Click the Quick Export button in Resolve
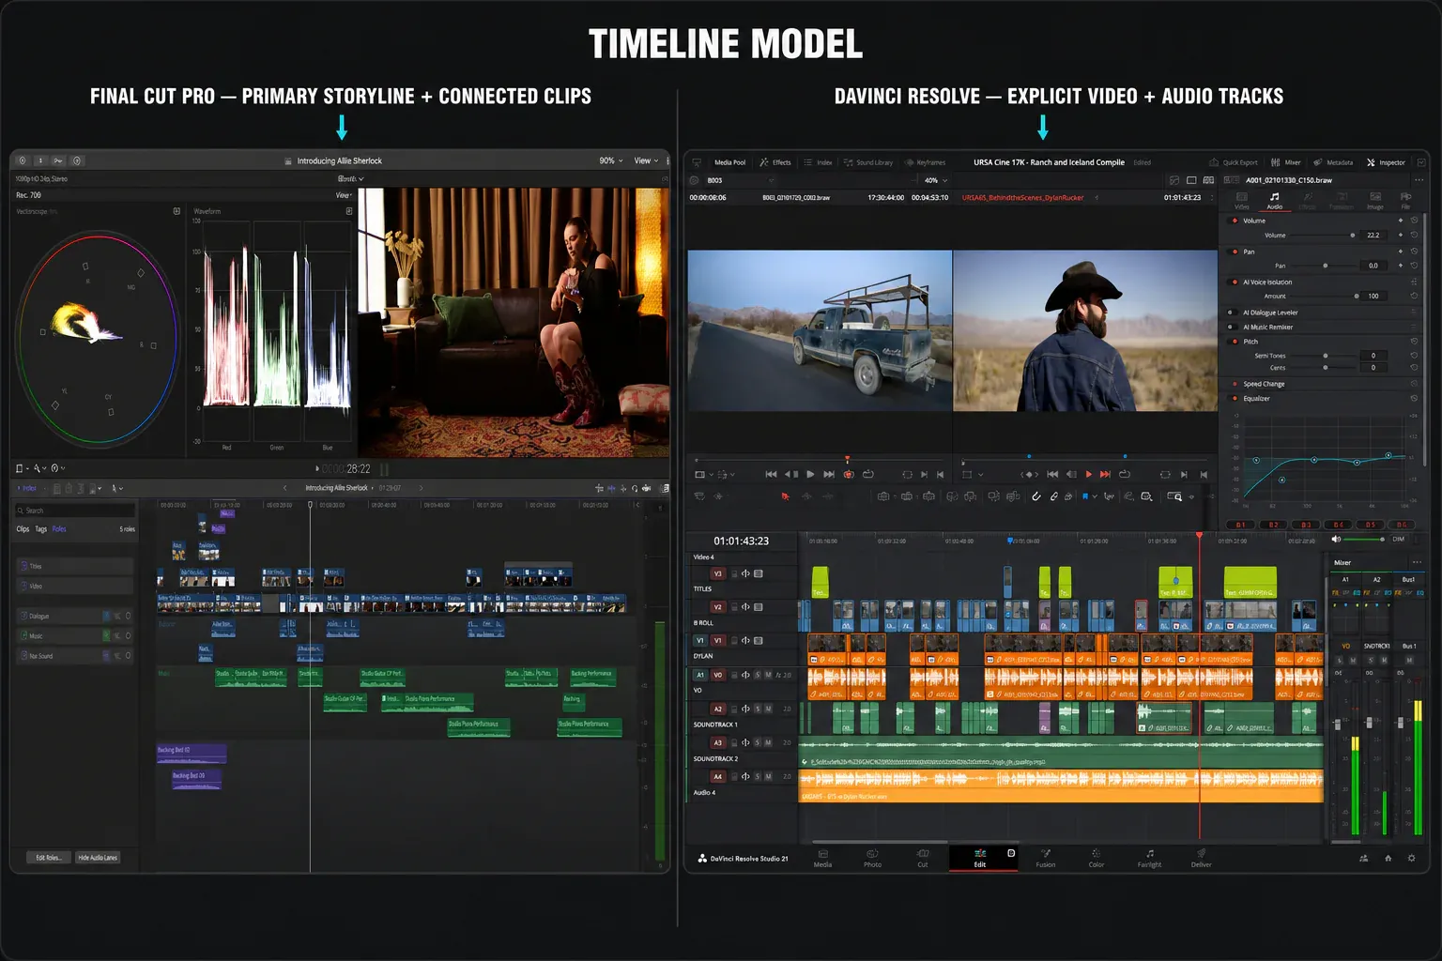This screenshot has width=1442, height=961. [1234, 162]
